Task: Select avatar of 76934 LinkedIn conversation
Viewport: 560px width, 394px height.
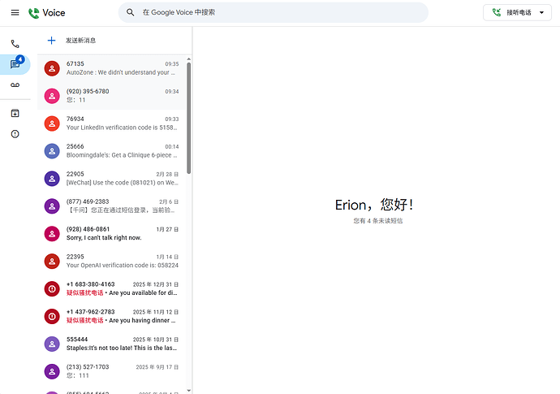Action: click(x=52, y=123)
